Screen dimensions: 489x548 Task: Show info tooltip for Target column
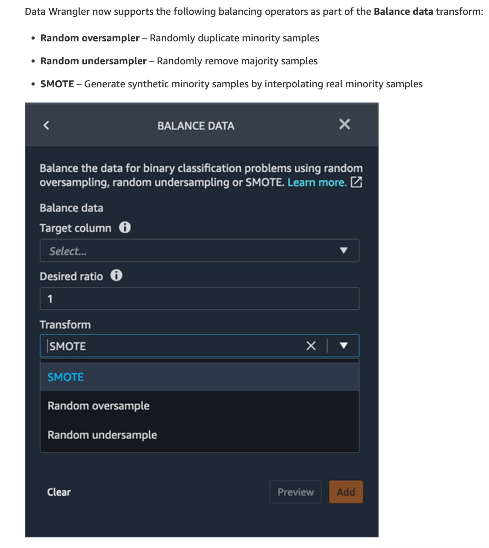coord(125,227)
